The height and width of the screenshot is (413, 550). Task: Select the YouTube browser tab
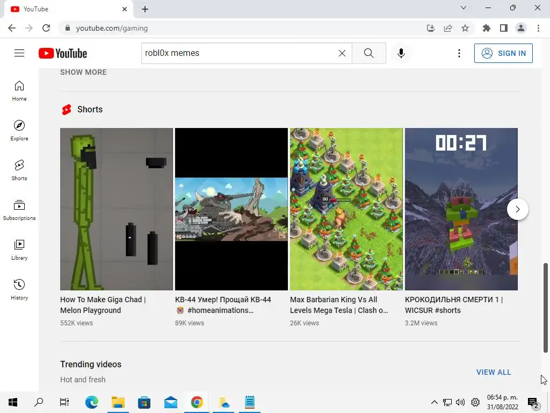[x=68, y=9]
